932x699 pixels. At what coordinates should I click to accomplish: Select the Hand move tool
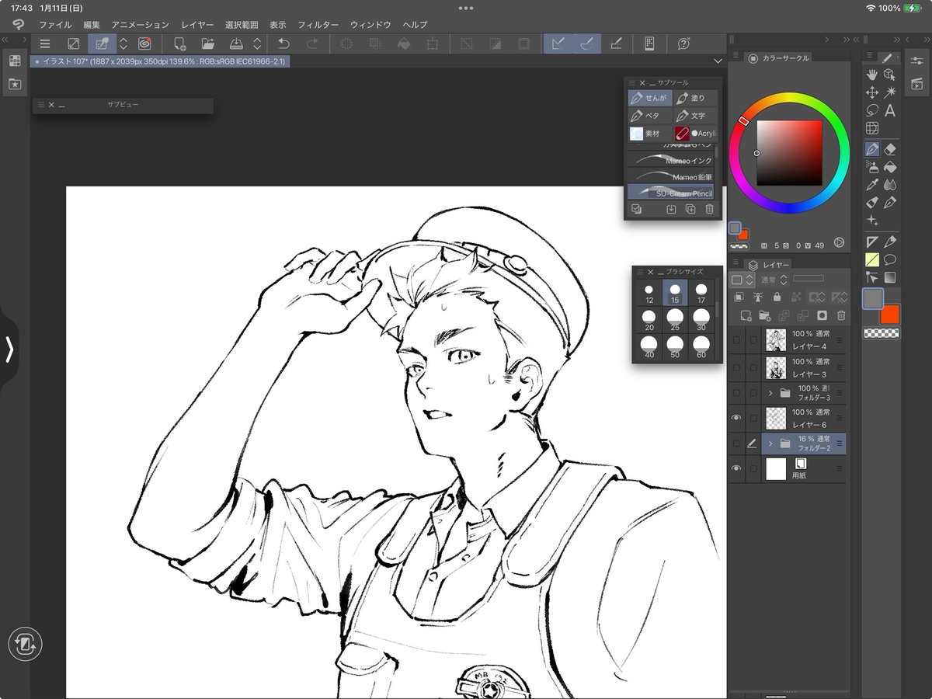pos(872,75)
